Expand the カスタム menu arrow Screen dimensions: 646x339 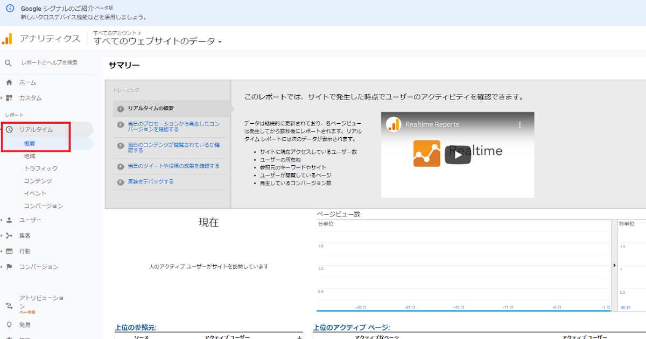pyautogui.click(x=2, y=98)
